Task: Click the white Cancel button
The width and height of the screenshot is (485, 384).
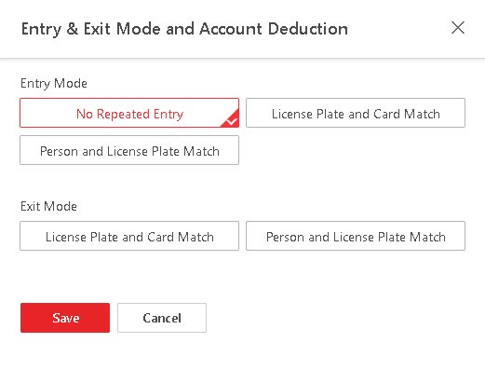Action: coord(162,318)
